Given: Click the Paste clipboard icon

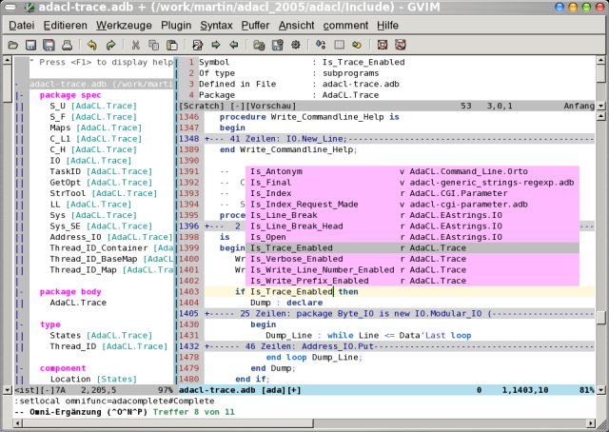Looking at the screenshot, I should (x=171, y=45).
